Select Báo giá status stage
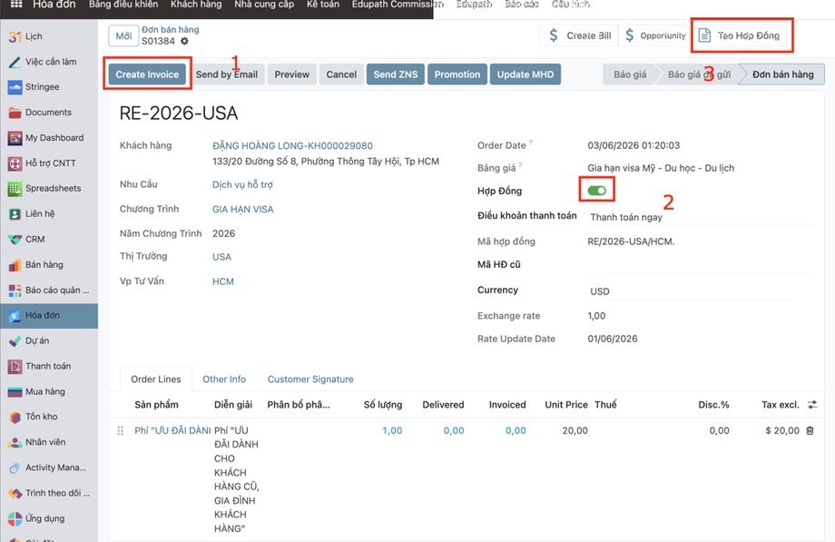Screen dimensions: 835x542 (x=630, y=74)
